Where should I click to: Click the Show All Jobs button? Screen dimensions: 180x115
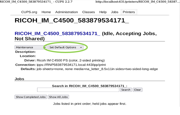coord(58,97)
